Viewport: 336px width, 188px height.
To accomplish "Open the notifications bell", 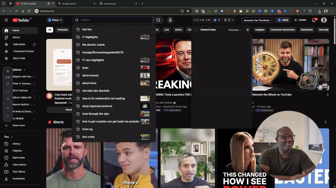I will [314, 20].
